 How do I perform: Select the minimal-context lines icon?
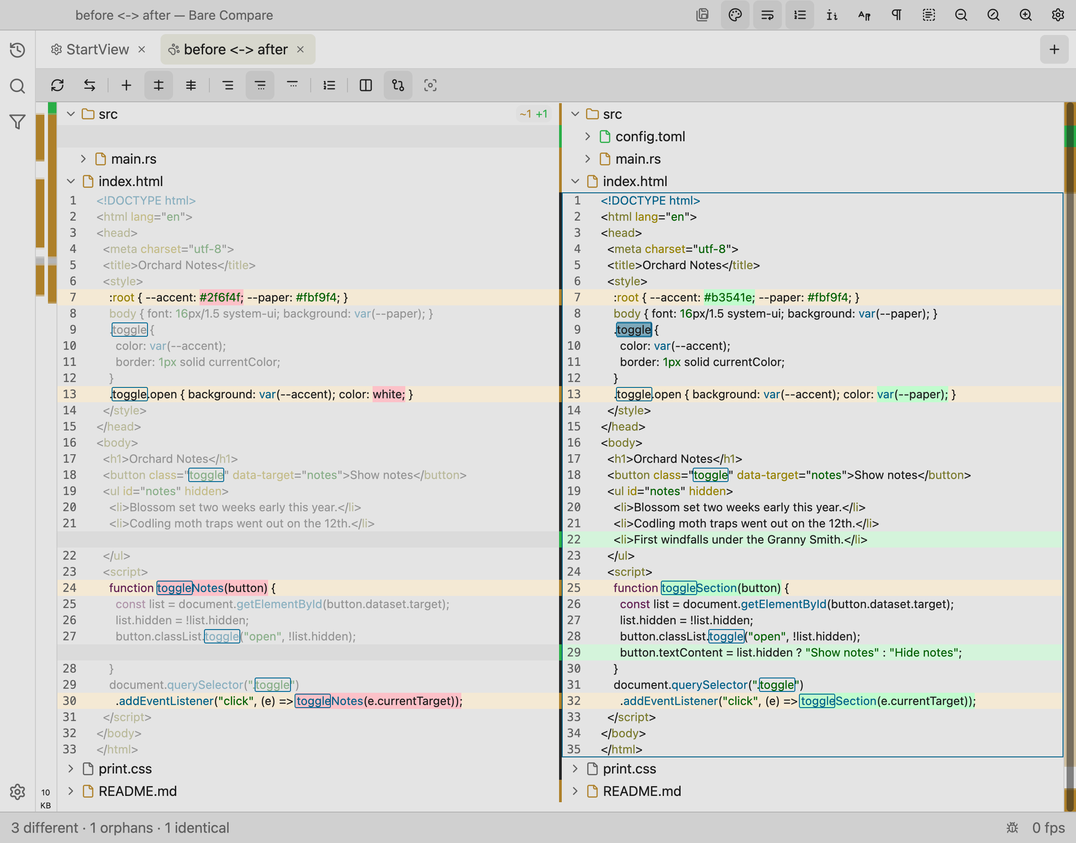(292, 85)
